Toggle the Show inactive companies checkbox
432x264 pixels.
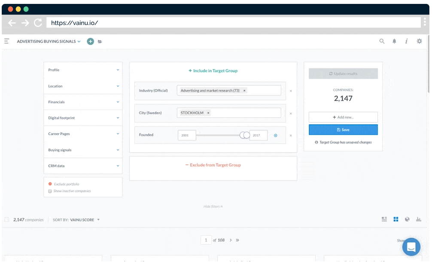point(50,191)
